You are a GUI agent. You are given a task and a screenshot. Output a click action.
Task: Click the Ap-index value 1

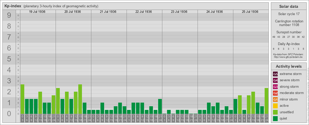pyautogui.click(x=293, y=49)
